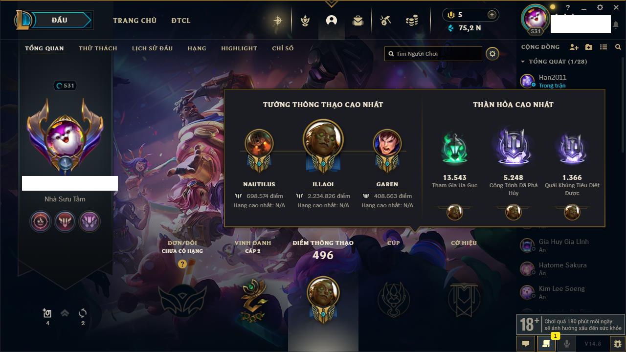Open friends list sort options icon
This screenshot has width=626, height=352.
[x=604, y=47]
